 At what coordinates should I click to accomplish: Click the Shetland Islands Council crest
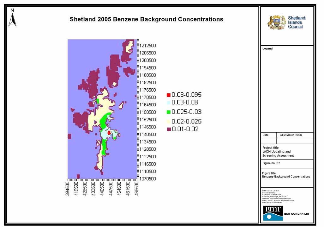pos(277,22)
